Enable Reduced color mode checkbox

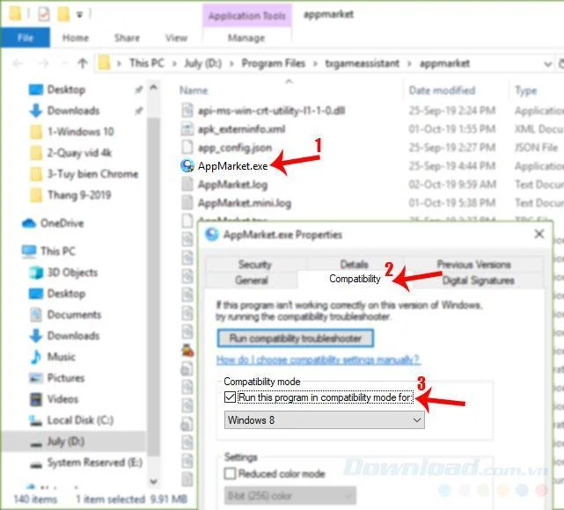[230, 473]
